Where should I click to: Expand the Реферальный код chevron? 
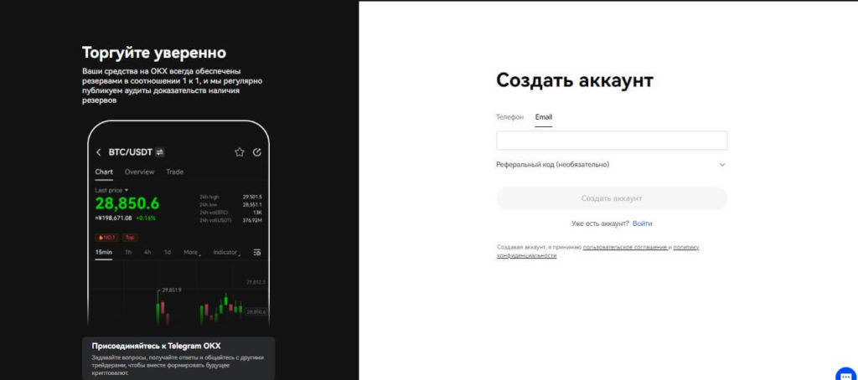(x=721, y=165)
